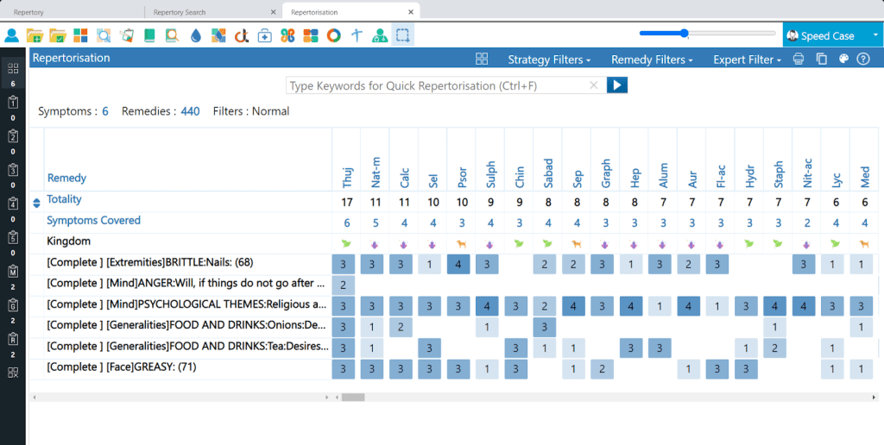
Task: Open the Speed Case dropdown
Action: [832, 35]
